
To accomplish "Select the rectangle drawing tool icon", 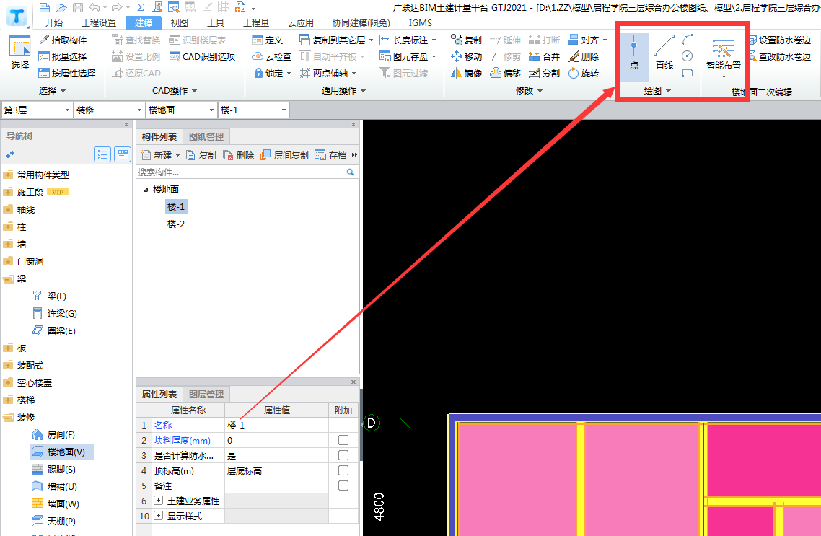I will click(688, 74).
